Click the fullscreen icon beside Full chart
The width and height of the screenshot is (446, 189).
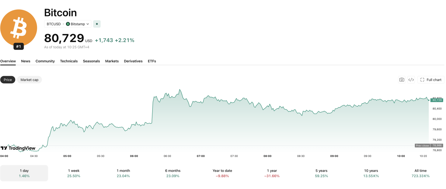(x=422, y=80)
